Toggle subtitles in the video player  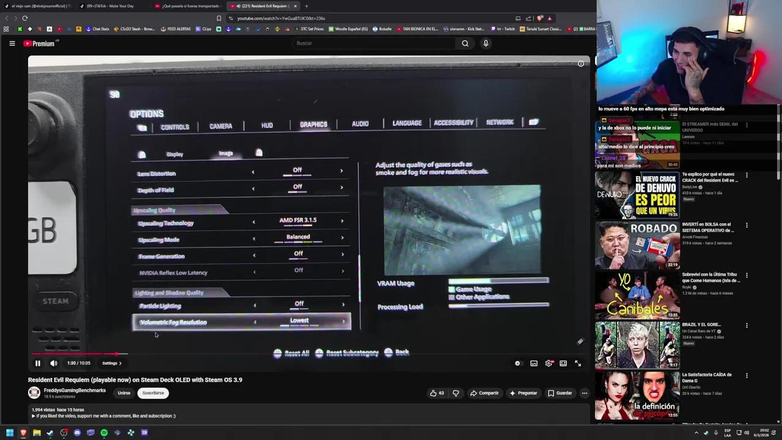pyautogui.click(x=534, y=363)
